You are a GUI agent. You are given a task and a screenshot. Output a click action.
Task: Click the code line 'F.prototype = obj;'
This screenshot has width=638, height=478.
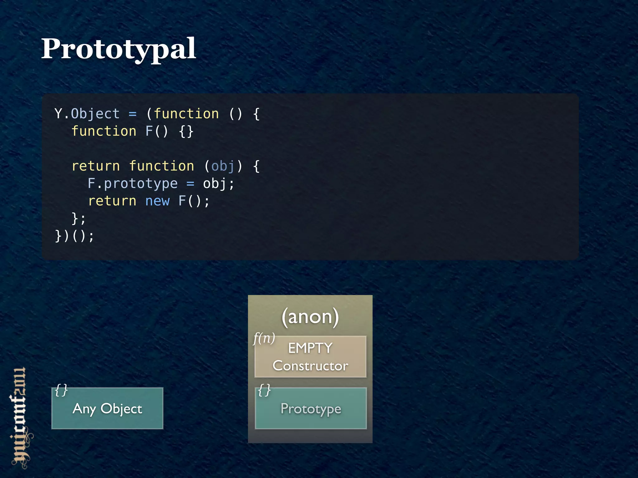[161, 184]
